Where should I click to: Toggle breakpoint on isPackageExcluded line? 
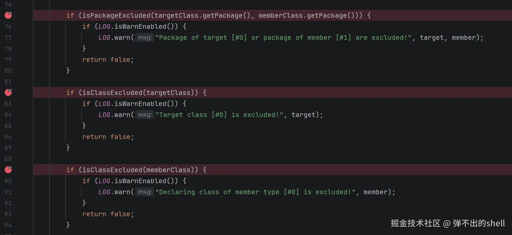pyautogui.click(x=8, y=15)
